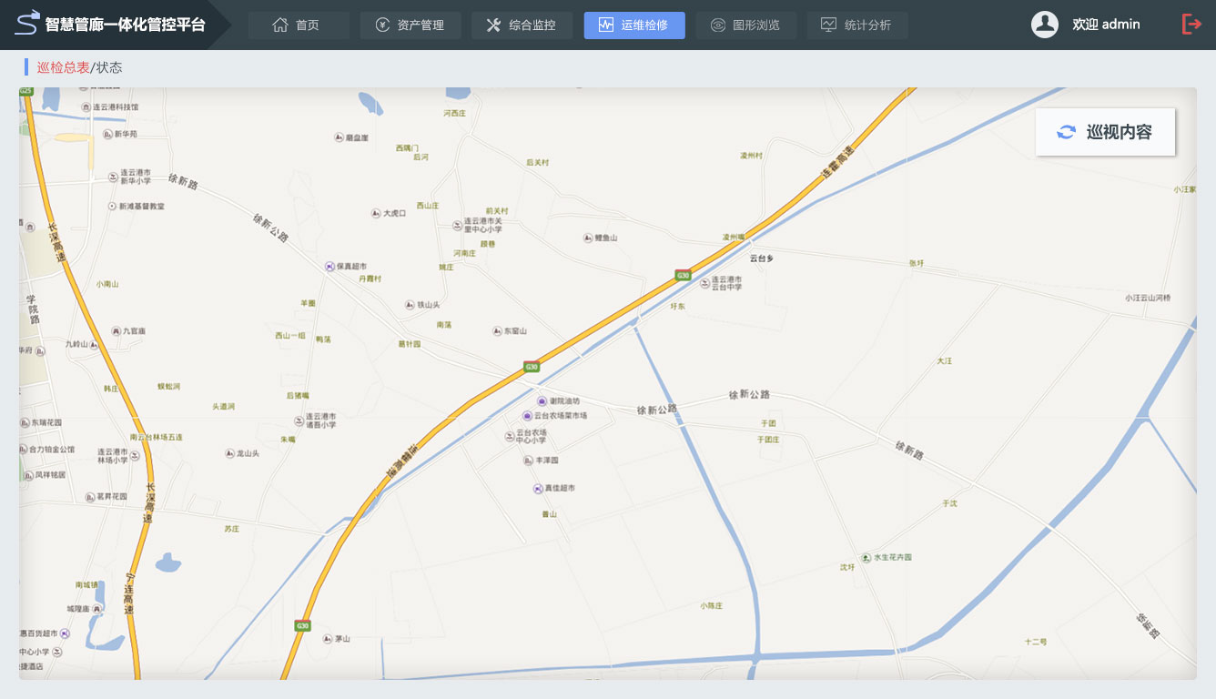Open the 运维检修 tab

(x=633, y=25)
